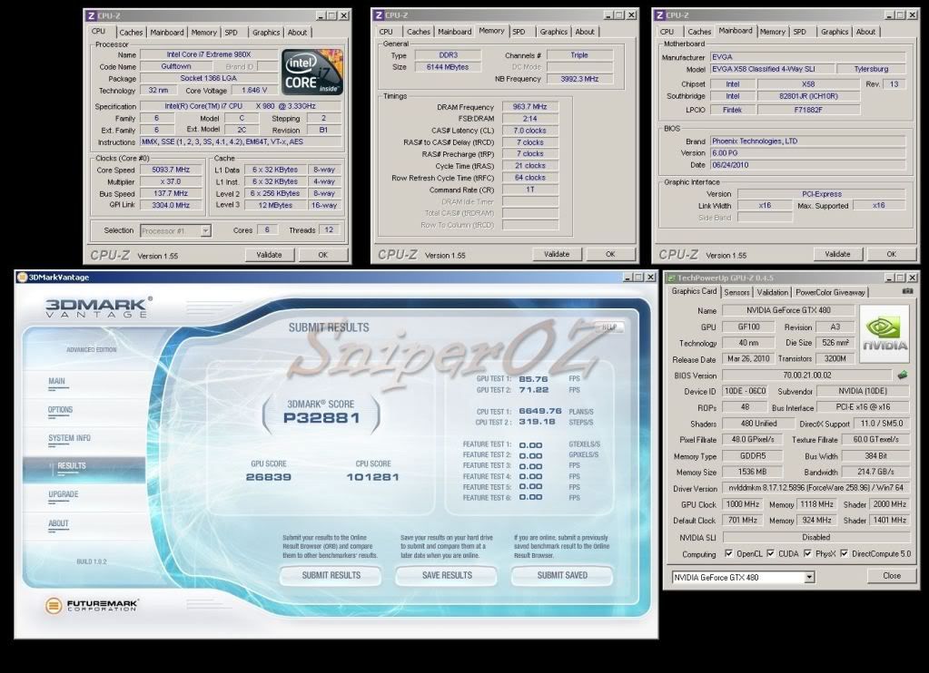Click the 3DMarkVantage title bar icon
Viewport: 929px width, 673px height.
[22, 278]
